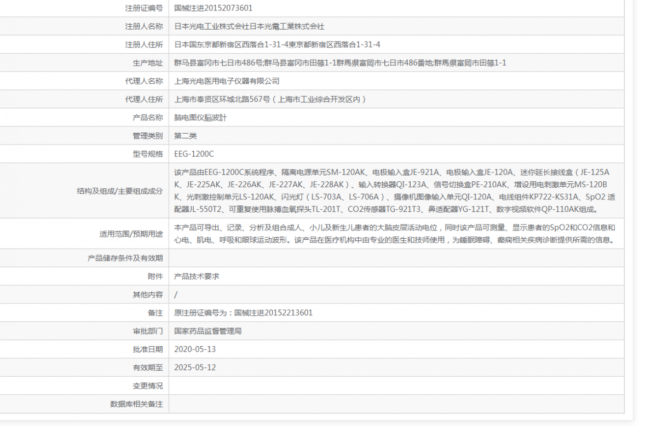Viewport: 657px width, 426px height.
Task: Click the 产品名称 label
Action: pos(148,117)
